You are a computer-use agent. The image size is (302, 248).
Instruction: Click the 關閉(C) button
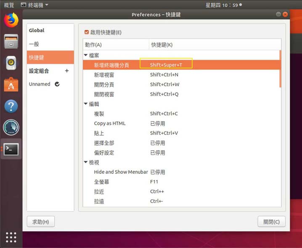click(x=271, y=222)
